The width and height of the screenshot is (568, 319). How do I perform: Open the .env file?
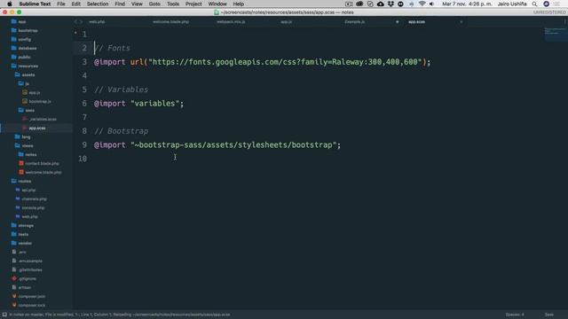22,252
